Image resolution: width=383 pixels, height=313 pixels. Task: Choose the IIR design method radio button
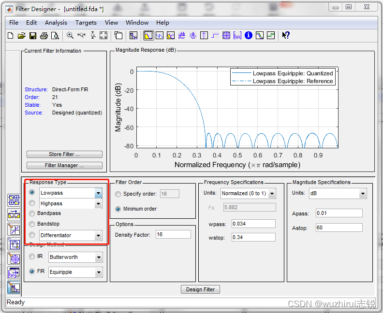point(32,256)
